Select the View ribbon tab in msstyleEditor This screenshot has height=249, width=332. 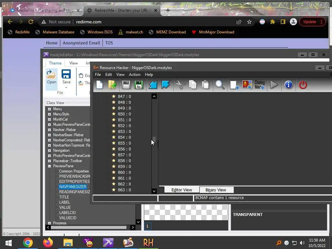(74, 63)
